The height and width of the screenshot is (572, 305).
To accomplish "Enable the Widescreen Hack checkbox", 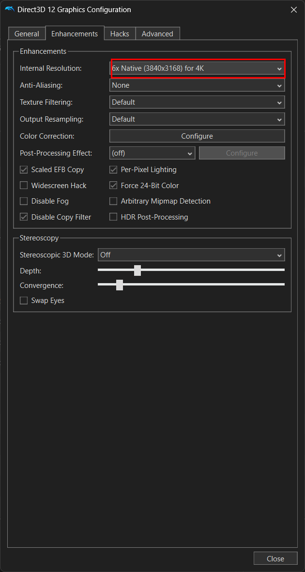I will 24,186.
